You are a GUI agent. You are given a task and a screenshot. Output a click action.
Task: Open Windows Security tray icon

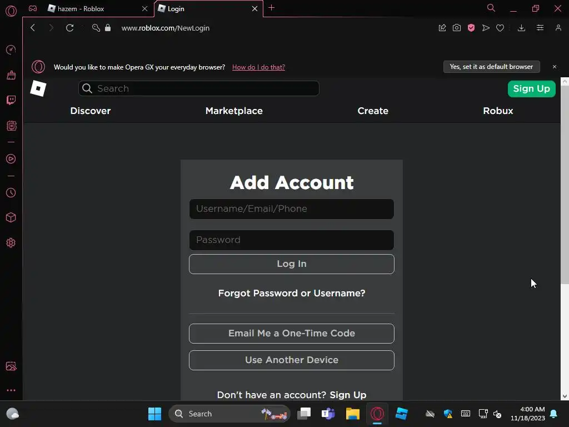448,414
